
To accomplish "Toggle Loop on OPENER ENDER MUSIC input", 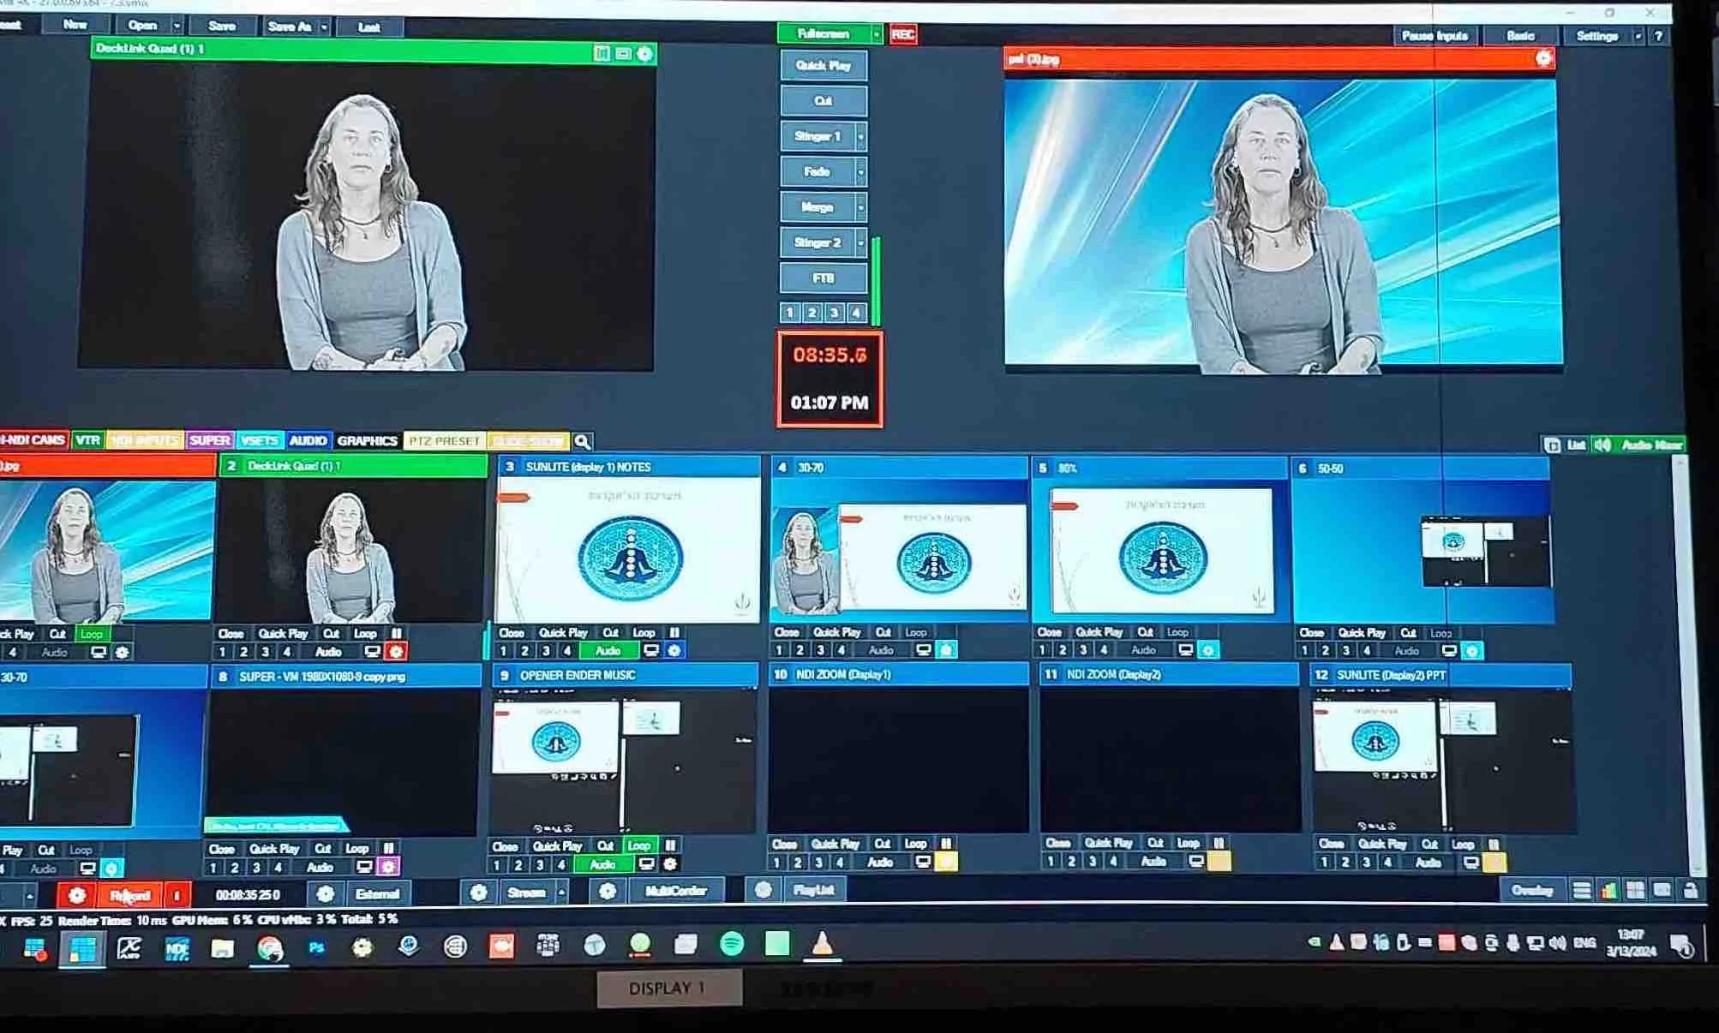I will coord(639,845).
